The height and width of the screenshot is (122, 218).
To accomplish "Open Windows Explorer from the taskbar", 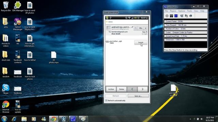I will click(x=24, y=119).
